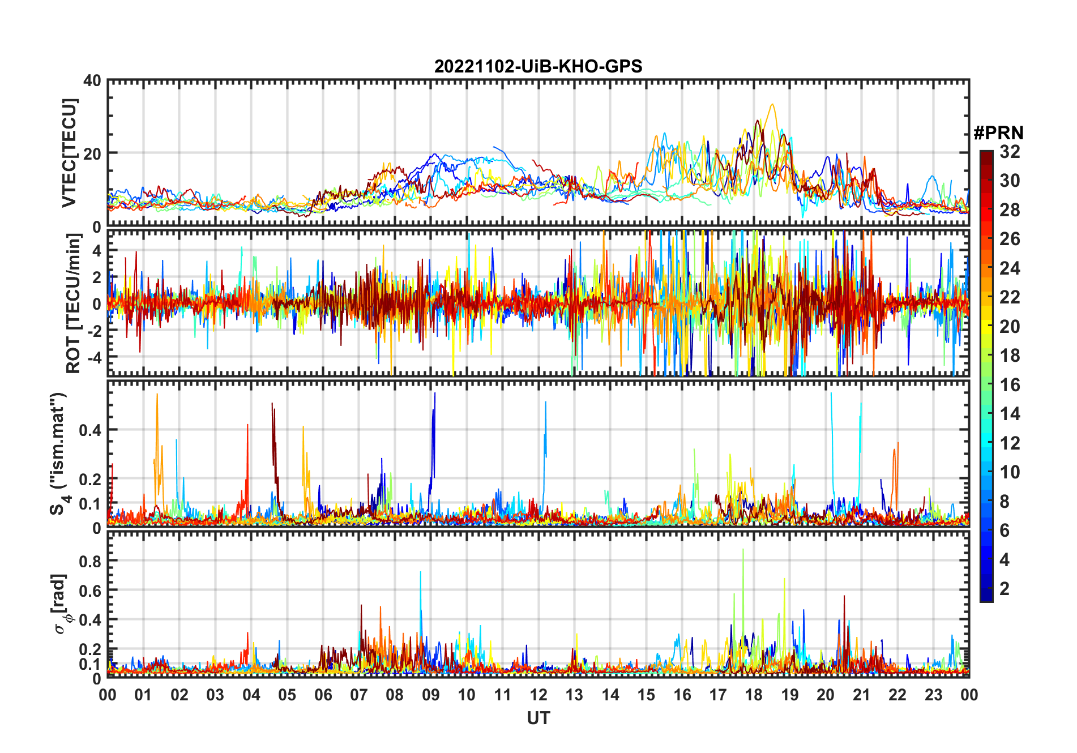This screenshot has width=1077, height=753.
Task: Click colorbar tick label 26
Action: coord(1010,239)
